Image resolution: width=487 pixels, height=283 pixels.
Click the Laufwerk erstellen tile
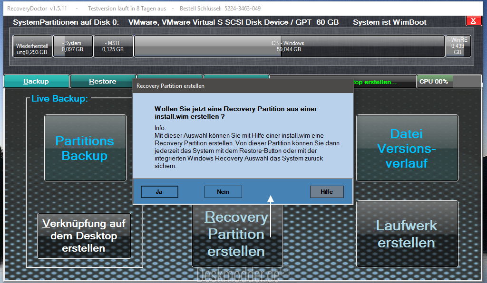[x=407, y=234]
